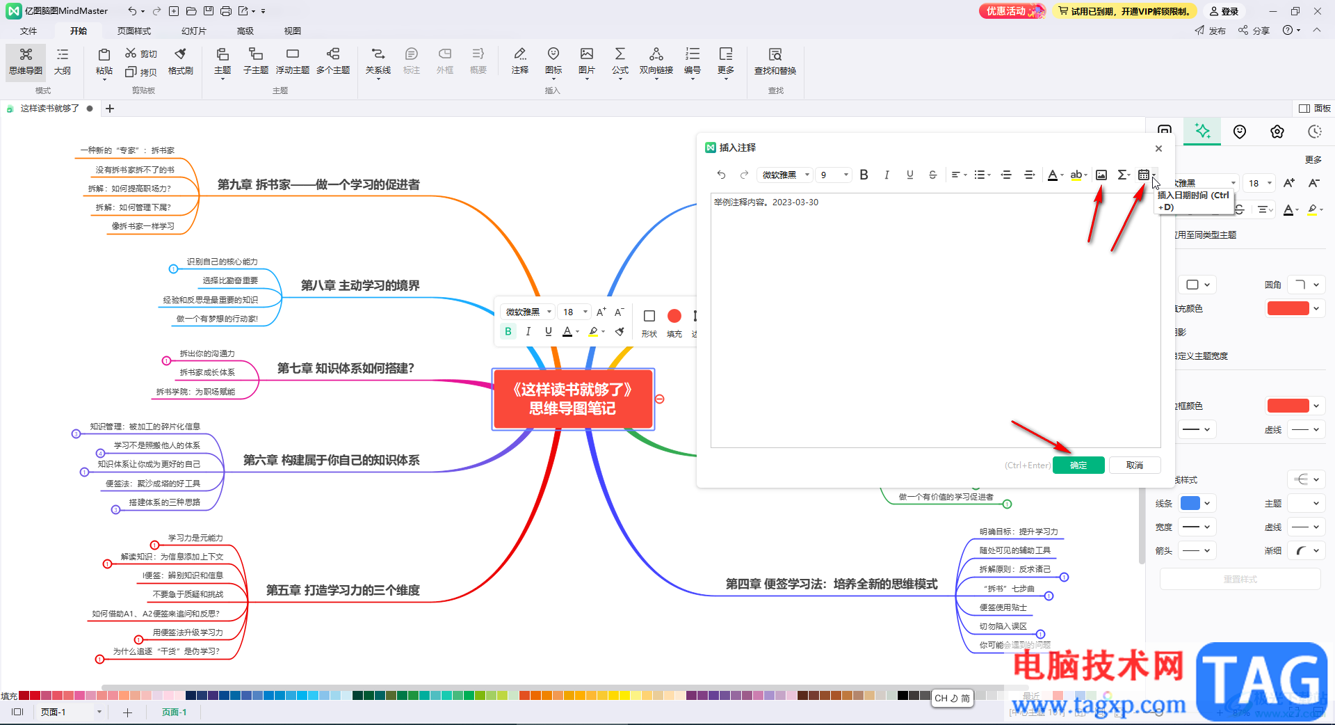Open the task (clock) panel tab
This screenshot has height=725, width=1335.
[x=1315, y=132]
